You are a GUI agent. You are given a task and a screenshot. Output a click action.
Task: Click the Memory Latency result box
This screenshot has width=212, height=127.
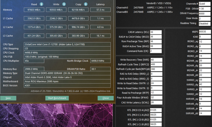(101, 10)
